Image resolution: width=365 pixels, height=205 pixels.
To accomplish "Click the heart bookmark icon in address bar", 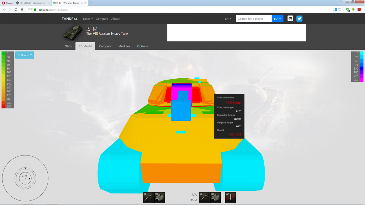I will tap(340, 9).
